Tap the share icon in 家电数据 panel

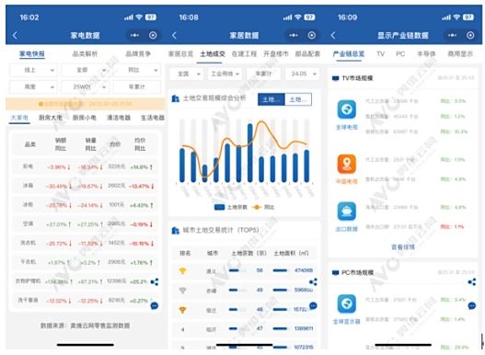(x=155, y=281)
